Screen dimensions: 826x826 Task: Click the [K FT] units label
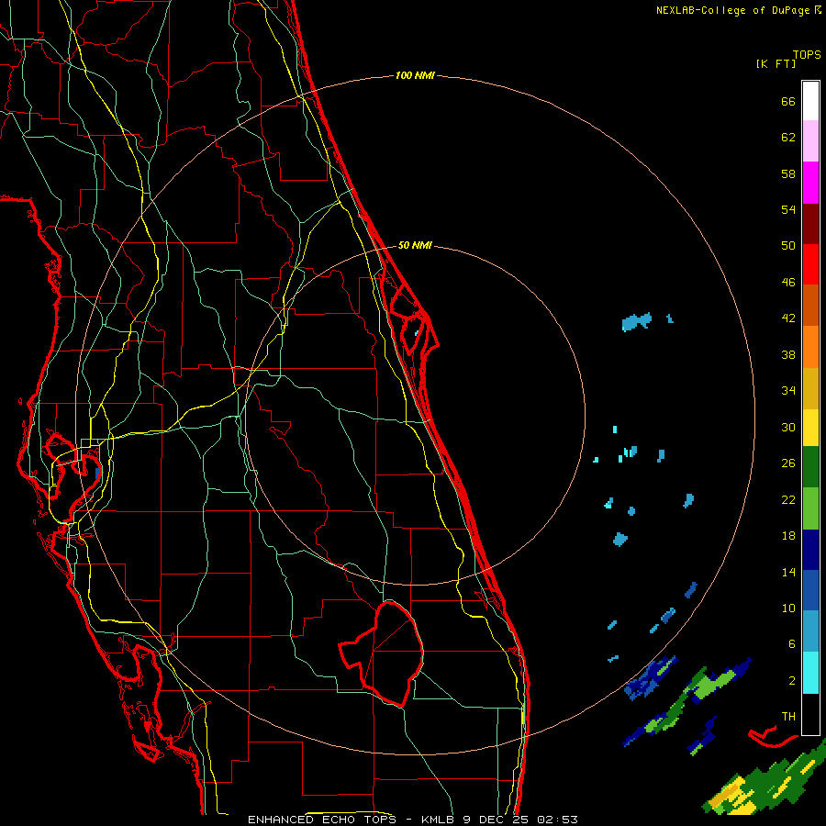[776, 63]
